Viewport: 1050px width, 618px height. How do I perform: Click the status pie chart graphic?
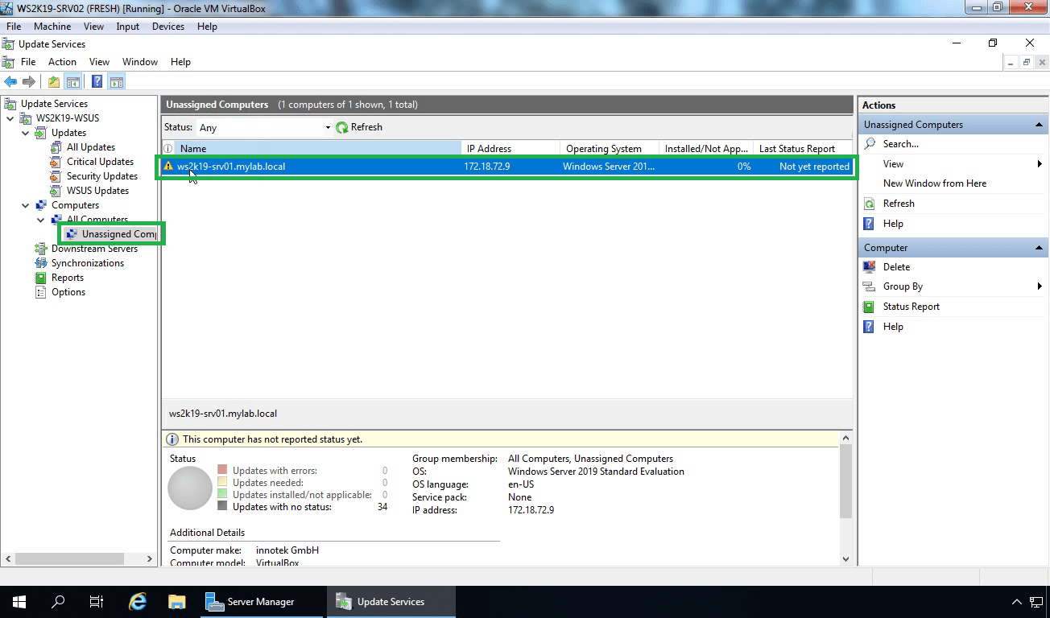pyautogui.click(x=190, y=488)
